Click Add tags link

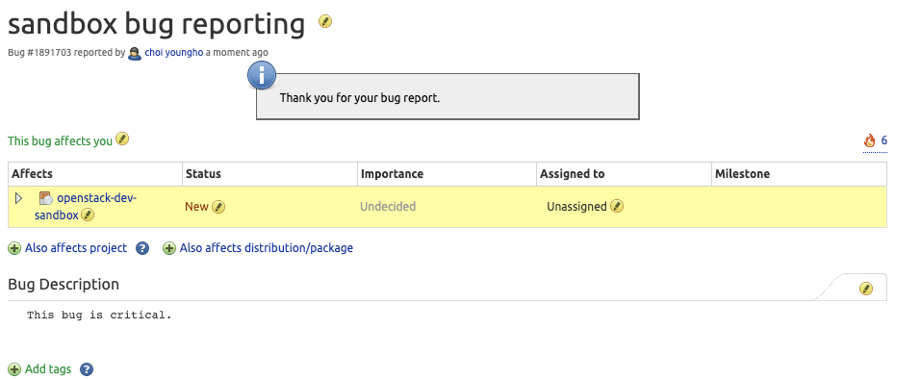[47, 369]
